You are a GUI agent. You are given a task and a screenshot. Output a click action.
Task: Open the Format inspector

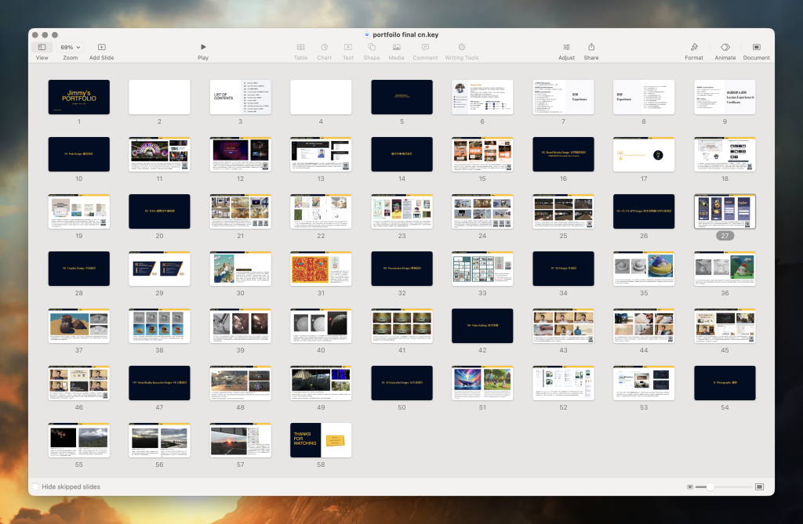pos(694,48)
